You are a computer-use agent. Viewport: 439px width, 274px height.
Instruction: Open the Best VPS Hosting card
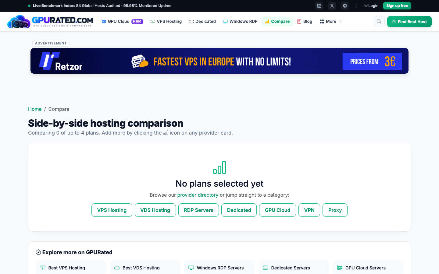point(71,268)
